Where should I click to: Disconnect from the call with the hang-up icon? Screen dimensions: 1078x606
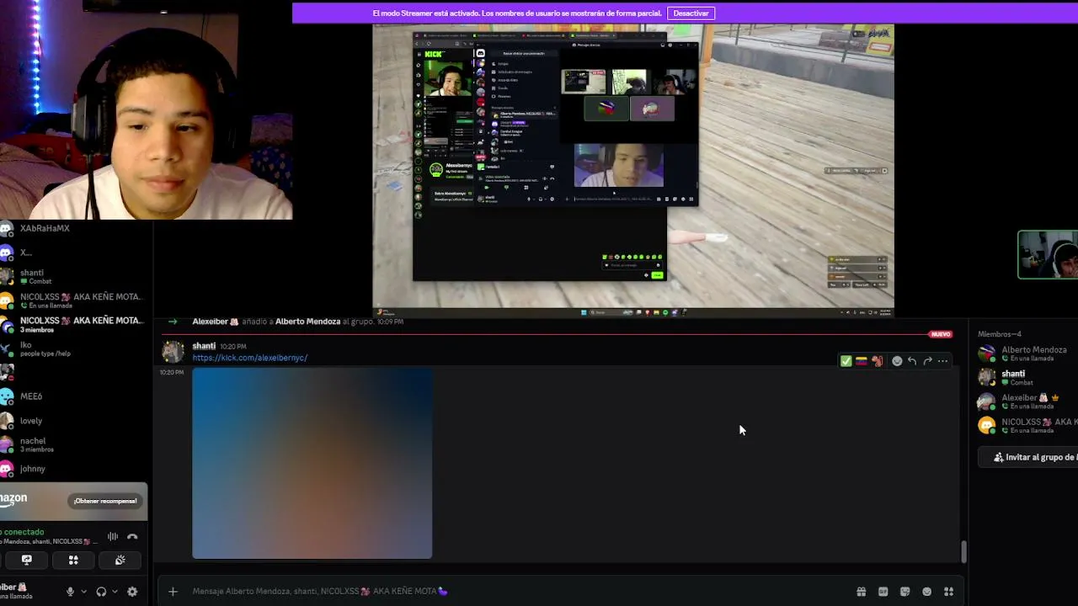click(x=132, y=536)
